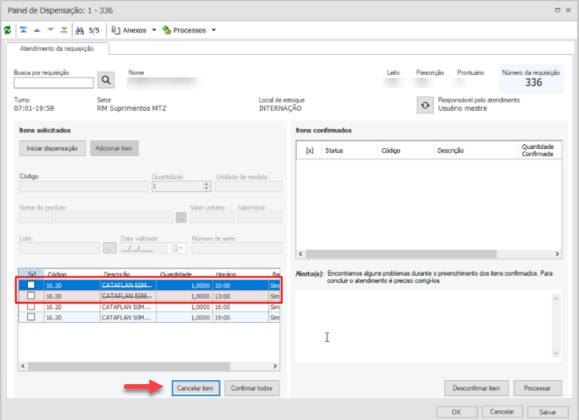Click the Lote lookup ellipsis button
Image resolution: width=579 pixels, height=420 pixels.
[x=109, y=249]
